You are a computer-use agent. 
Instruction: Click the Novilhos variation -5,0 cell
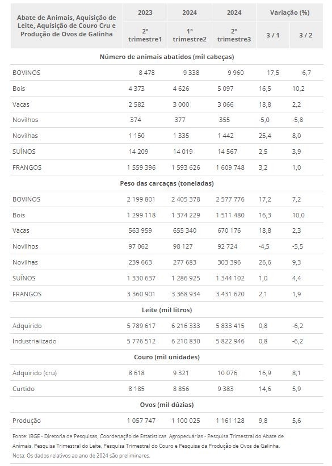click(x=264, y=120)
